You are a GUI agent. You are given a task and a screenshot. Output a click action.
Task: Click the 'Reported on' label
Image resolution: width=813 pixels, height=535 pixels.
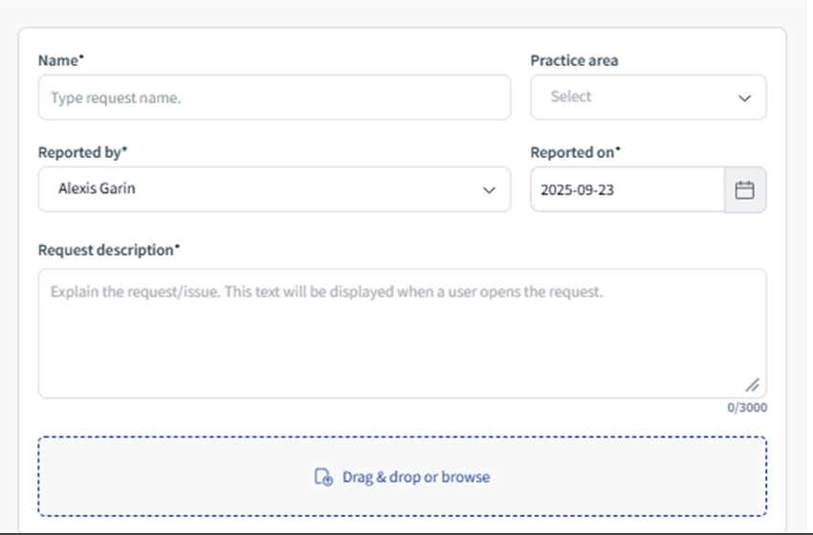pos(575,152)
